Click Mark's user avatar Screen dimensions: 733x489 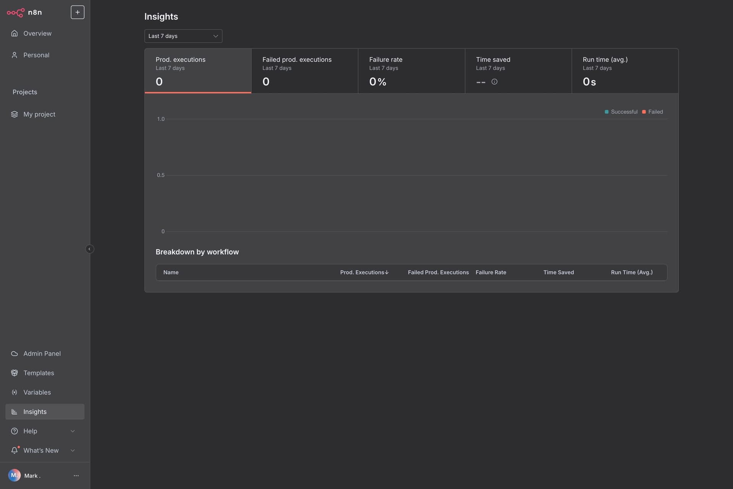[15, 475]
